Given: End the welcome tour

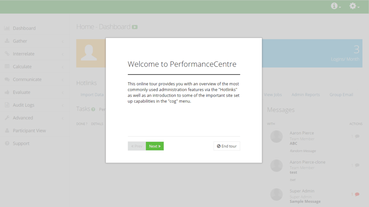Looking at the screenshot, I should [x=227, y=146].
